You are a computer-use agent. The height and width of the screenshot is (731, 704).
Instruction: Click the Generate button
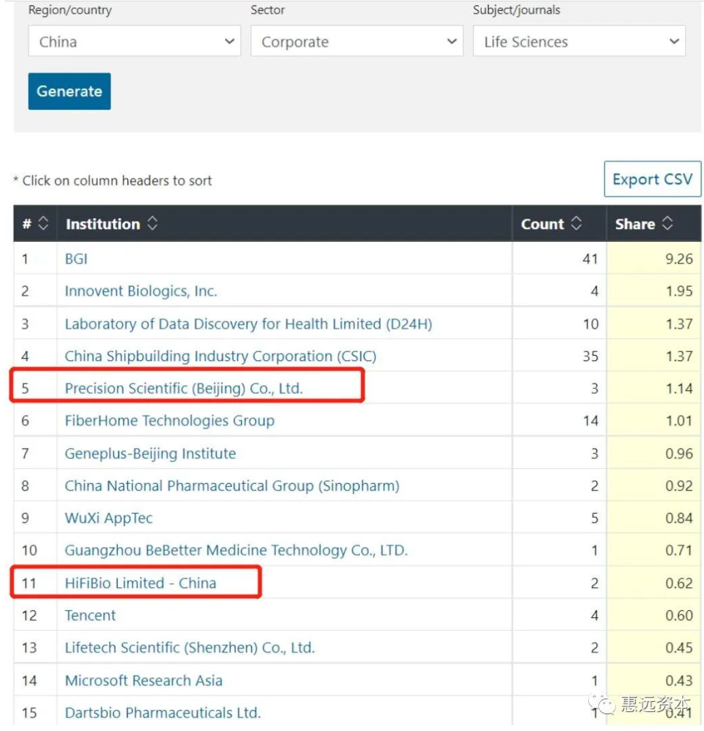click(70, 91)
